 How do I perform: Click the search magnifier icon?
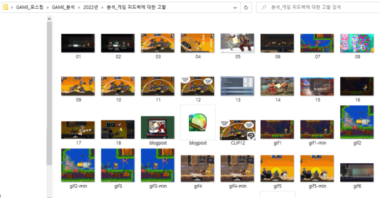pyautogui.click(x=264, y=7)
